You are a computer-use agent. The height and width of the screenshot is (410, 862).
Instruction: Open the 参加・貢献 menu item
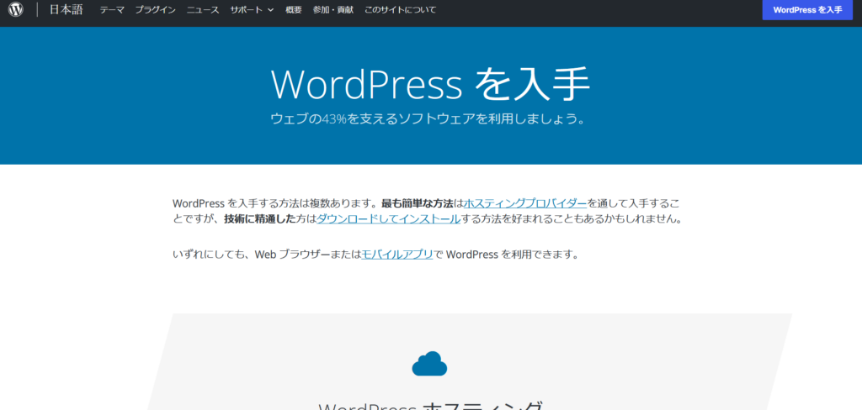click(333, 10)
